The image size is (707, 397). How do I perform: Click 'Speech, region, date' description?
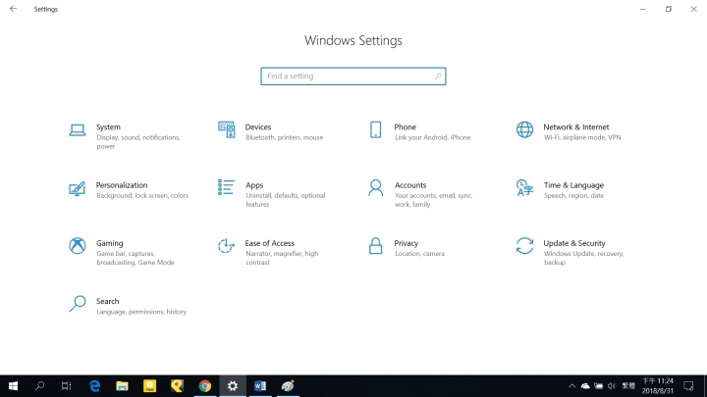click(x=573, y=195)
